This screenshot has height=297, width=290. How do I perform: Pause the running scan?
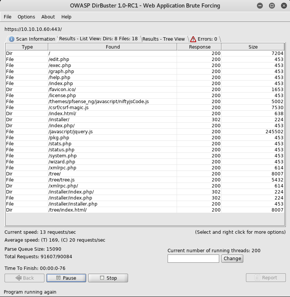(66, 278)
